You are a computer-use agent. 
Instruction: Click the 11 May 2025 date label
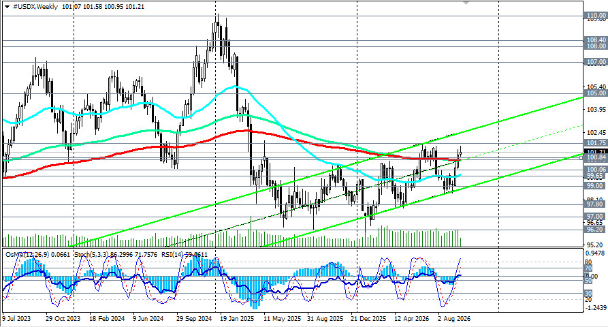coord(282,318)
